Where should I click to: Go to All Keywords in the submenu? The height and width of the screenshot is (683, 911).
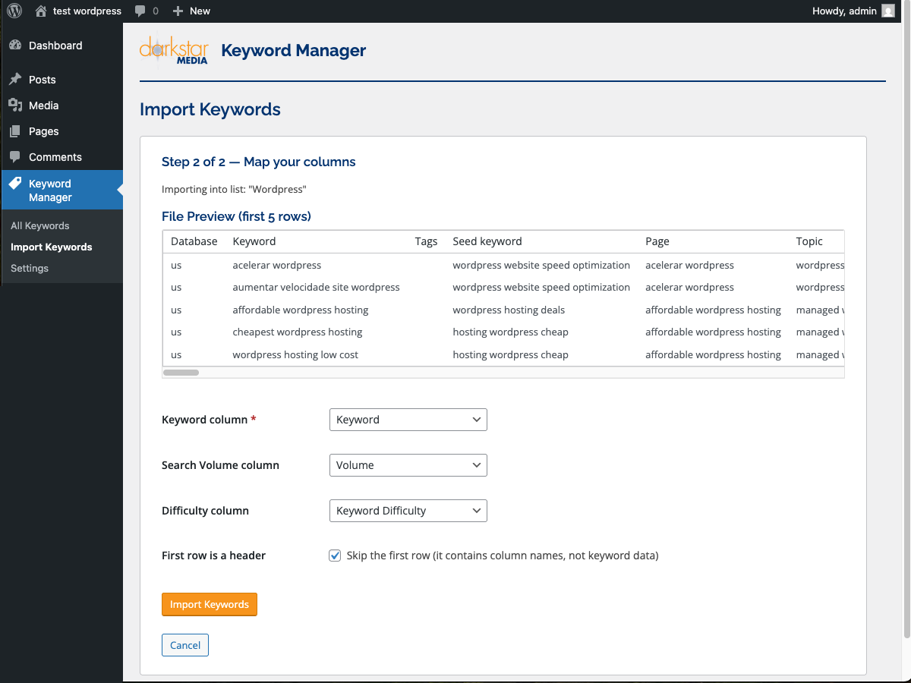coord(39,225)
